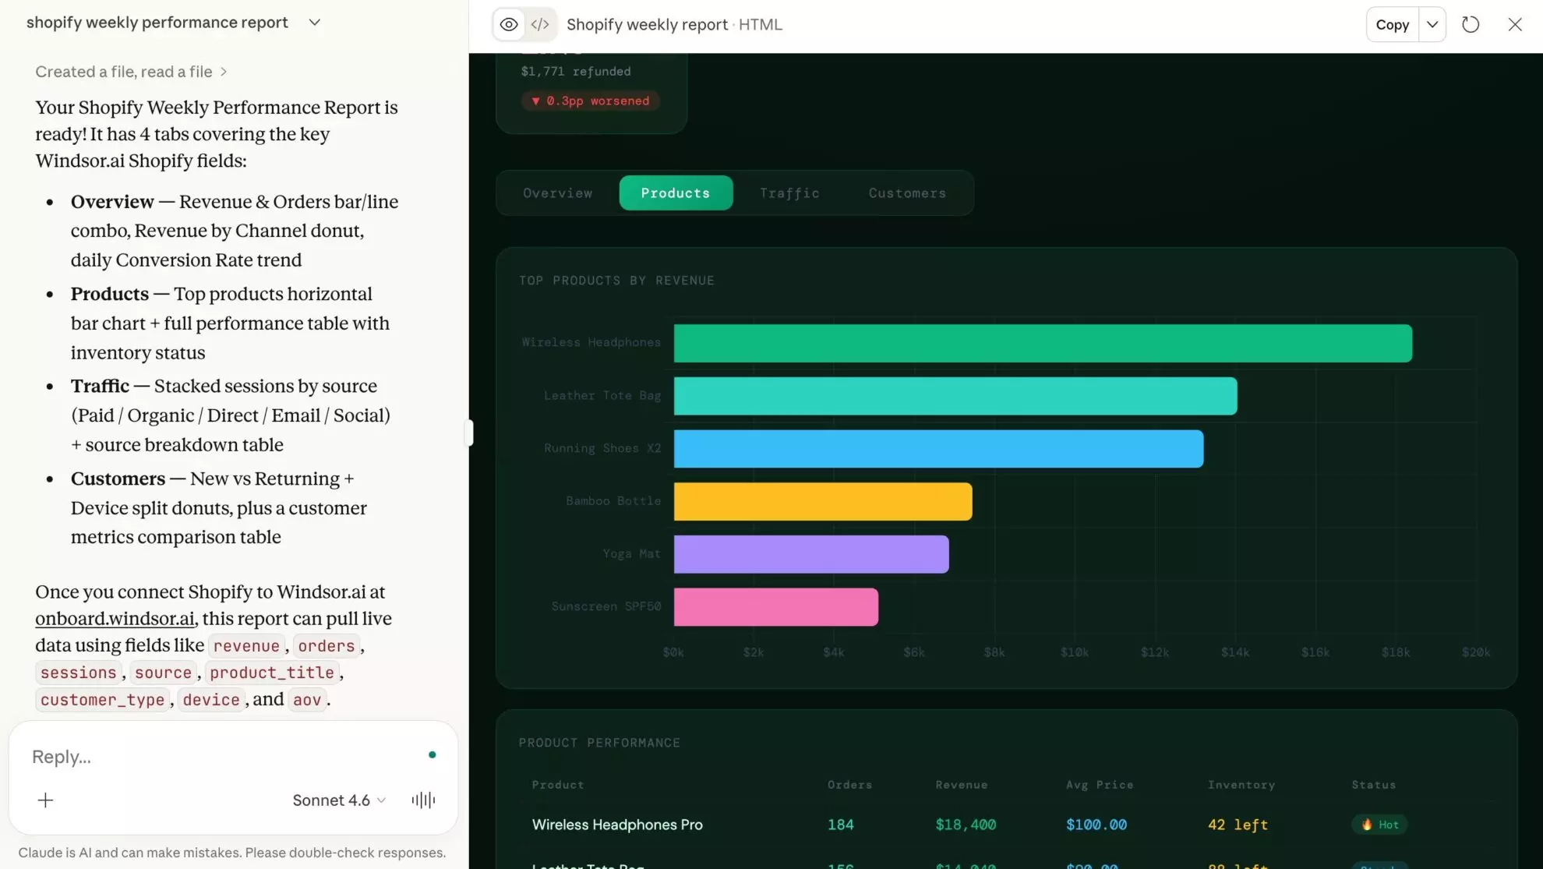This screenshot has width=1543, height=869.
Task: Switch to the Traffic tab
Action: tap(789, 193)
